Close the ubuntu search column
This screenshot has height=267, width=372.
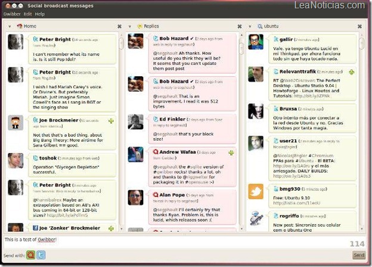pos(359,27)
